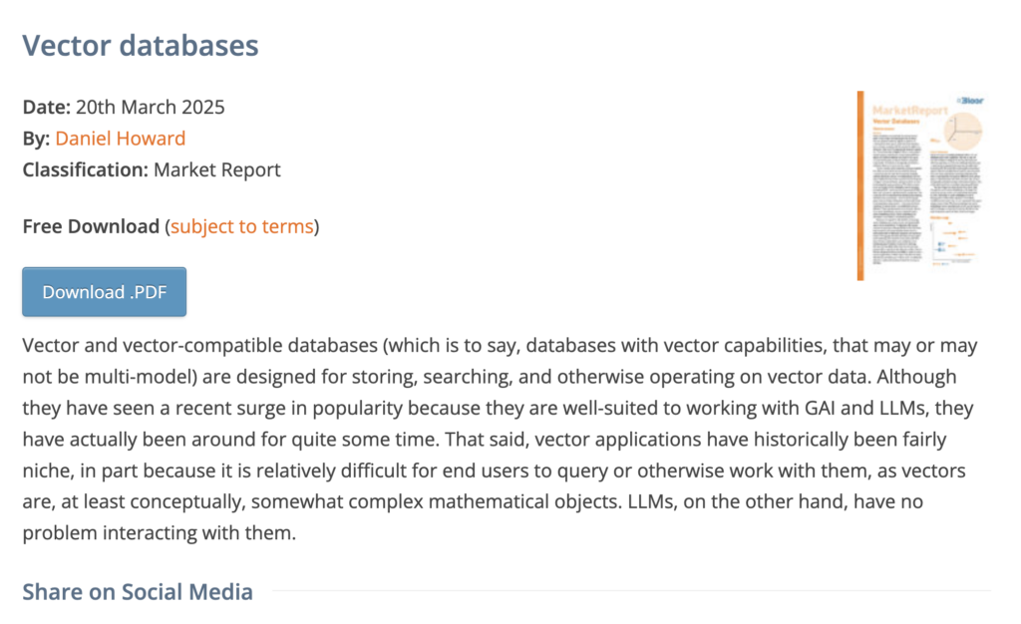Screen dimensions: 1021x624
Task: Click the blue legend markers on the cover chart
Action: [940, 245]
